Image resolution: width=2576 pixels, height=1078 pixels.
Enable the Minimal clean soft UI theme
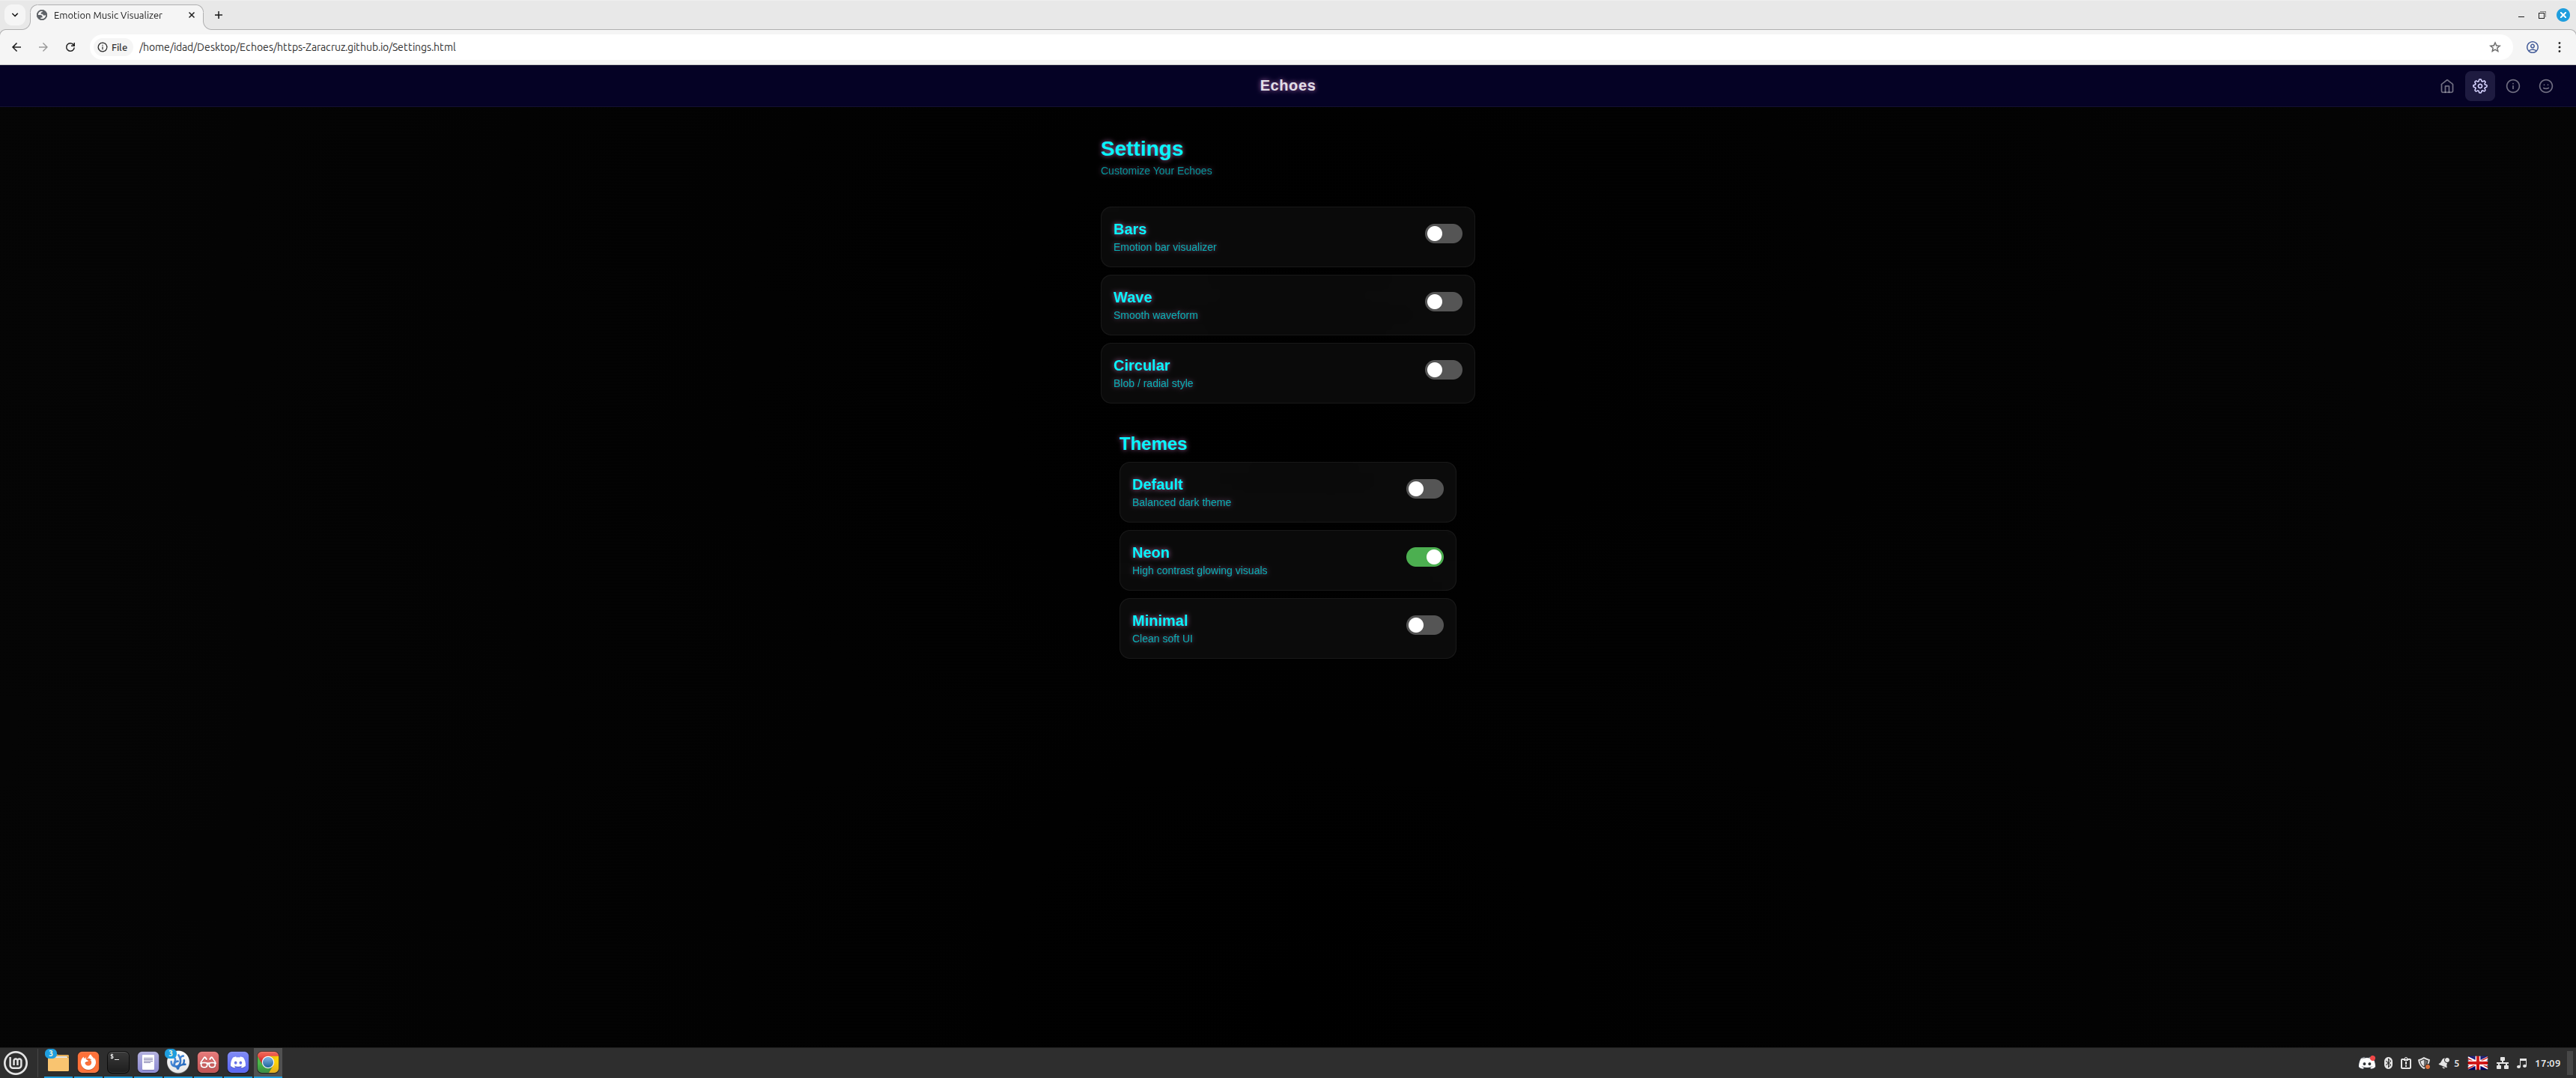pyautogui.click(x=1424, y=625)
